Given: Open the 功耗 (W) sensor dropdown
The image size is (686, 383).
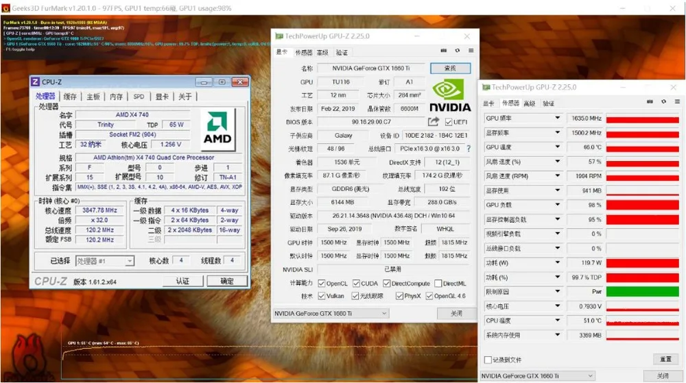Looking at the screenshot, I should coord(557,263).
